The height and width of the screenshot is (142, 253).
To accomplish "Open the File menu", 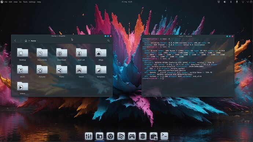I will tap(6, 2).
